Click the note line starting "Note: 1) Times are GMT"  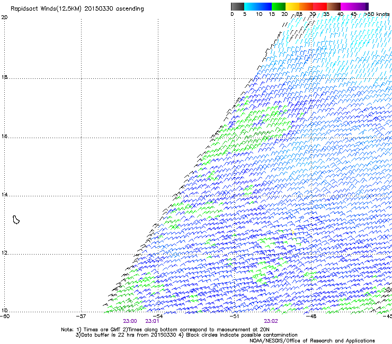click(x=165, y=330)
